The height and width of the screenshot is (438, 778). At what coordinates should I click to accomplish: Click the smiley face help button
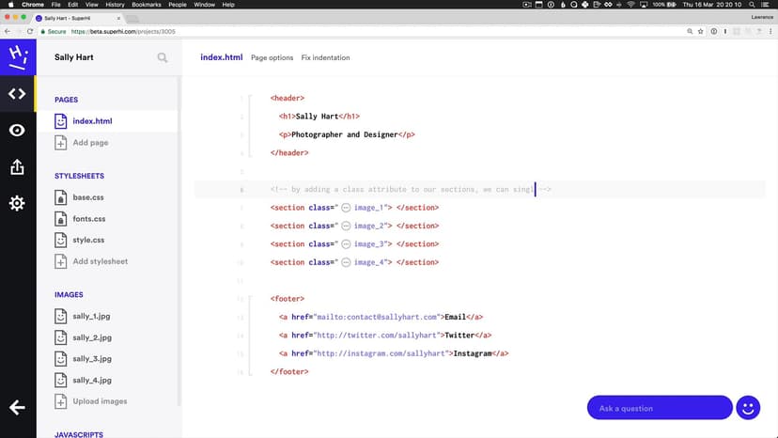pos(748,408)
